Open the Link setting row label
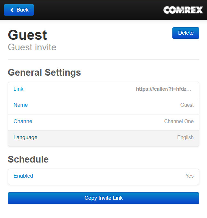The height and width of the screenshot is (218, 207). tap(18, 89)
